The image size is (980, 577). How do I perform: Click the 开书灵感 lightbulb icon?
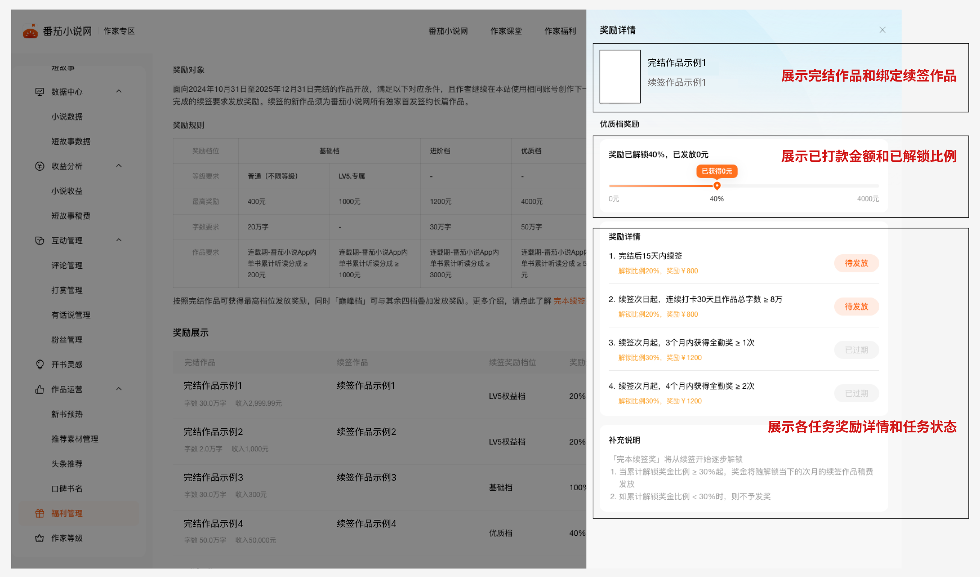40,364
